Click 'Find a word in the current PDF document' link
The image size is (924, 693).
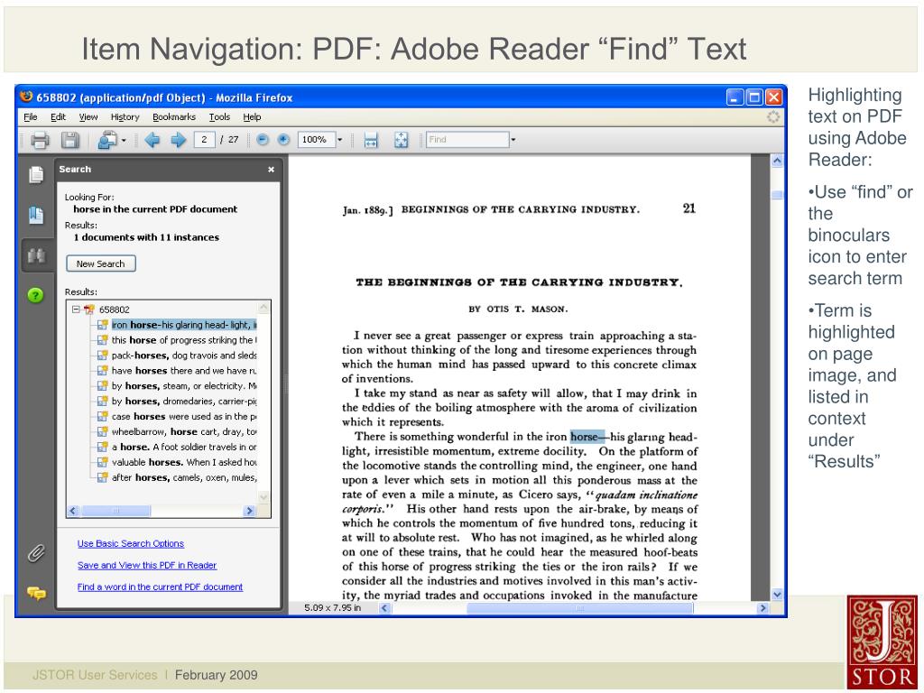160,587
